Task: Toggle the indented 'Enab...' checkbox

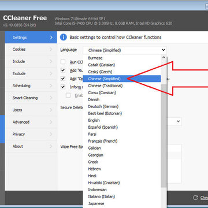Action: [68, 95]
